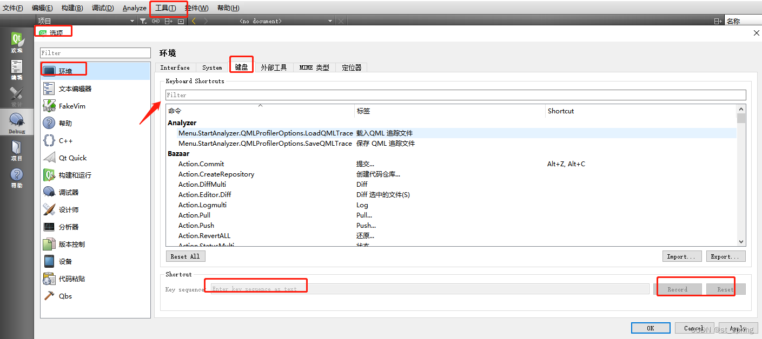Click the Reset All button
The width and height of the screenshot is (762, 339).
pos(185,256)
